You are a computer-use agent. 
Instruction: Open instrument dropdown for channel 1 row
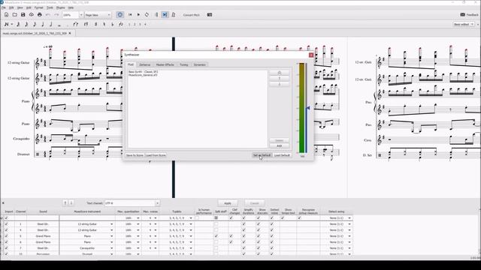tap(112, 224)
